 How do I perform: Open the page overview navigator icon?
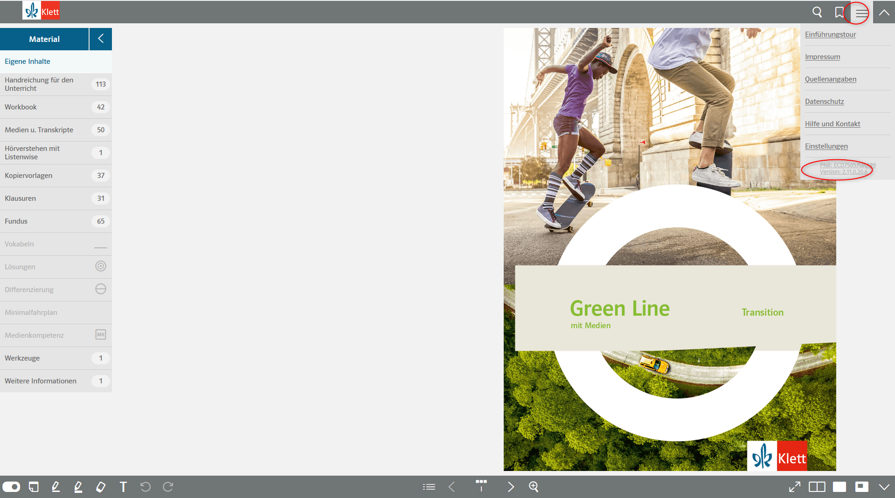click(481, 485)
